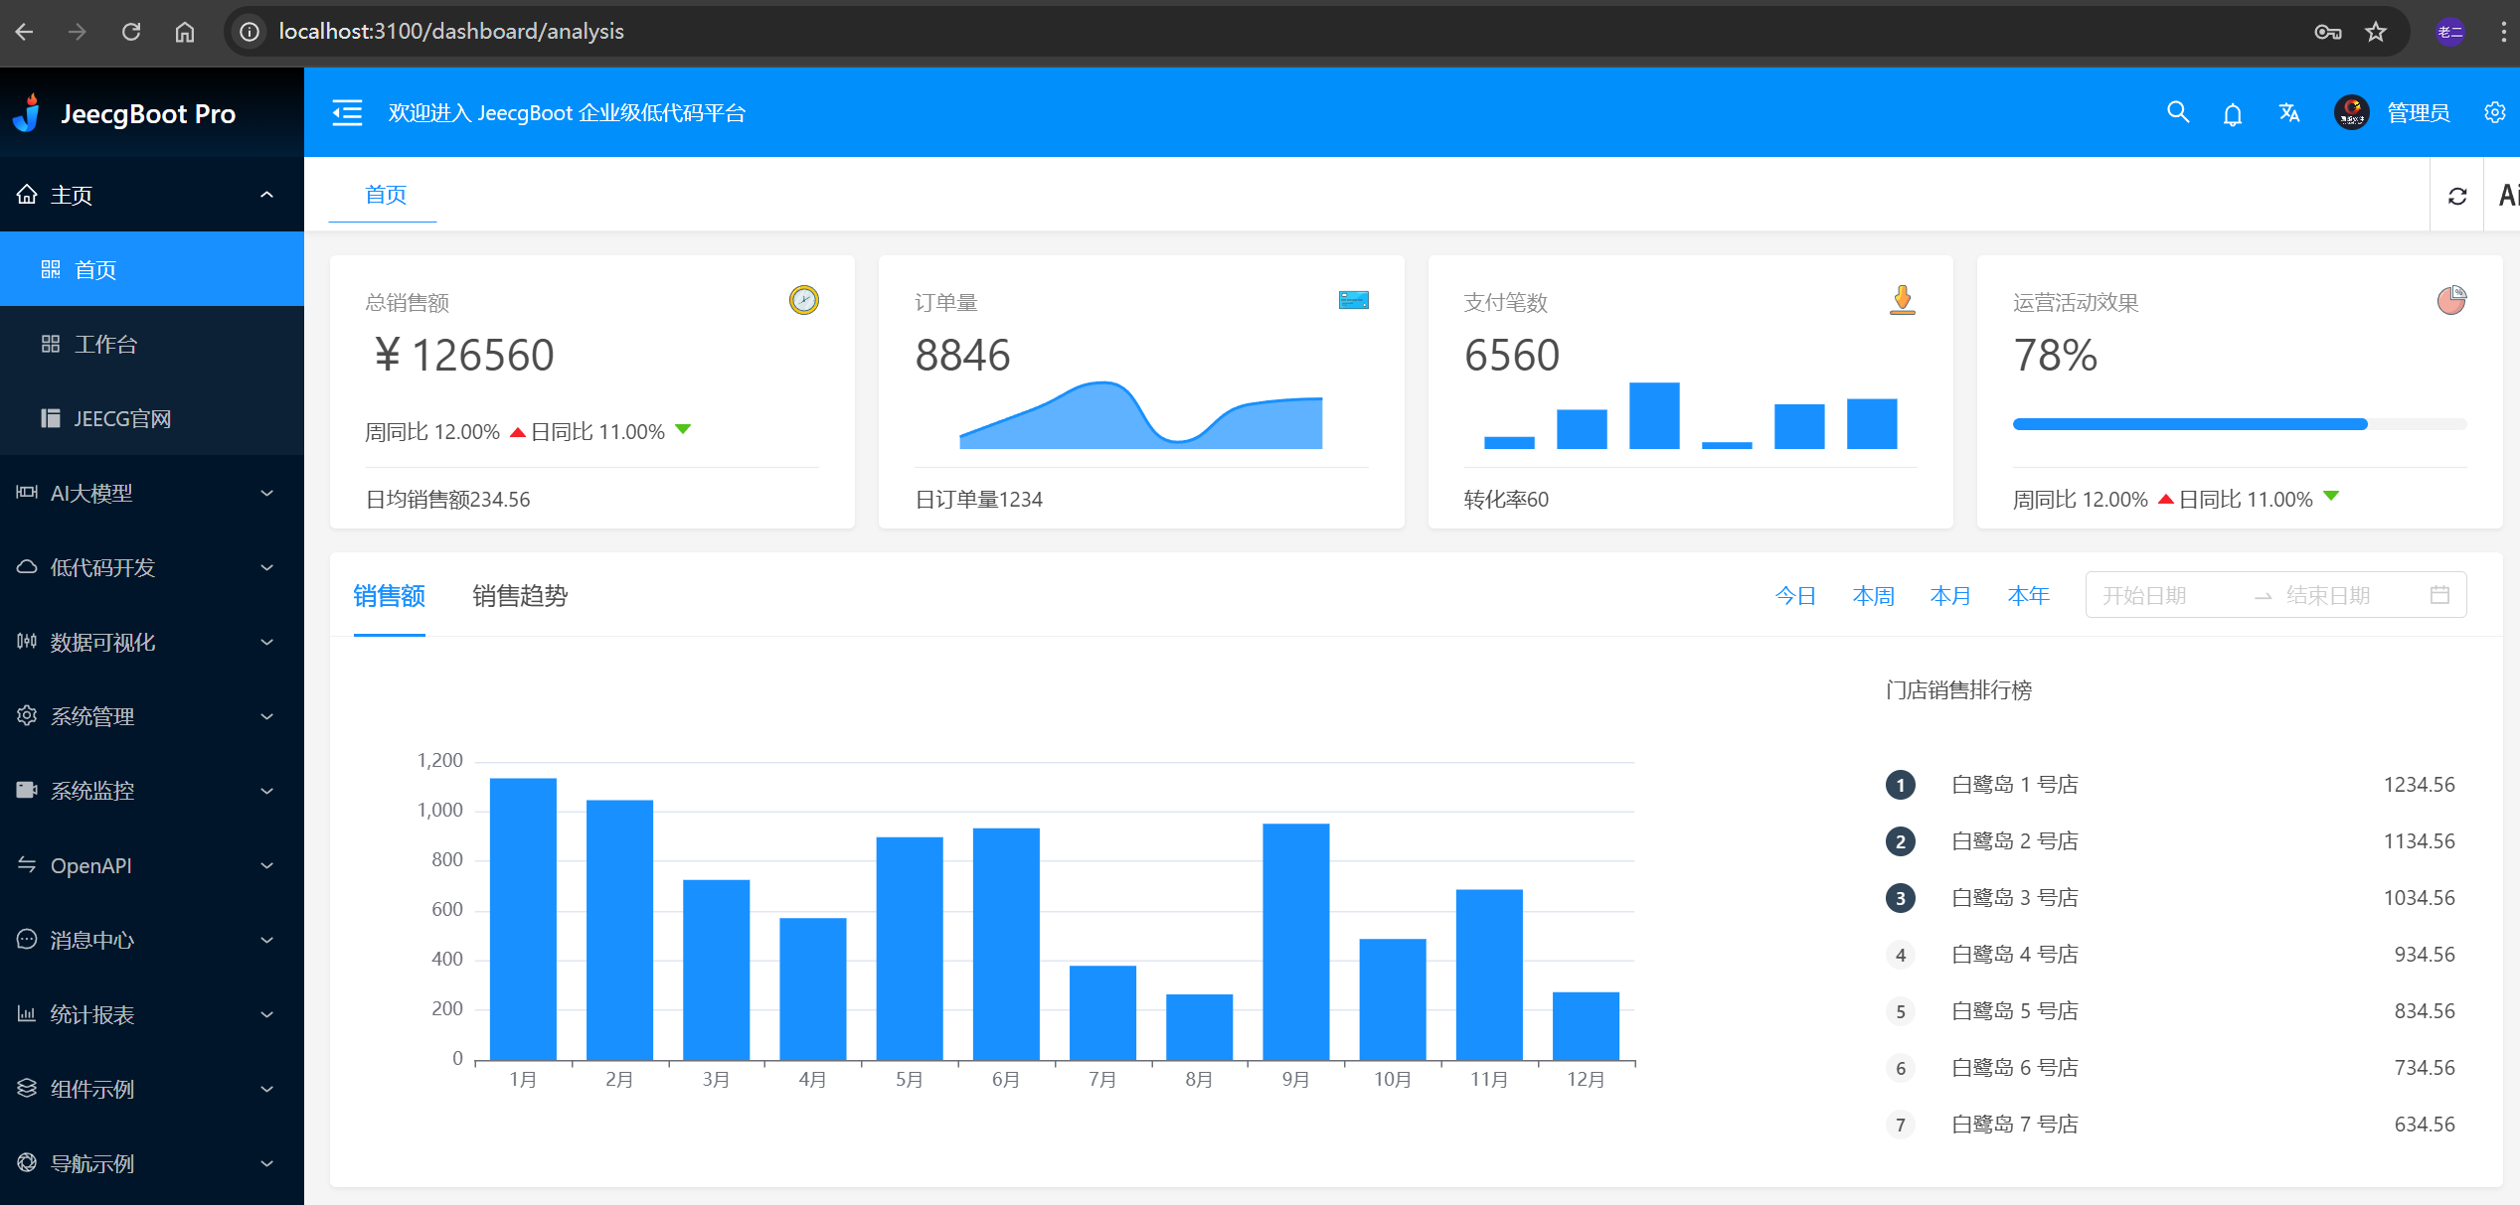Click the 管理员 username
Screen dimensions: 2520x1205
click(x=2419, y=113)
